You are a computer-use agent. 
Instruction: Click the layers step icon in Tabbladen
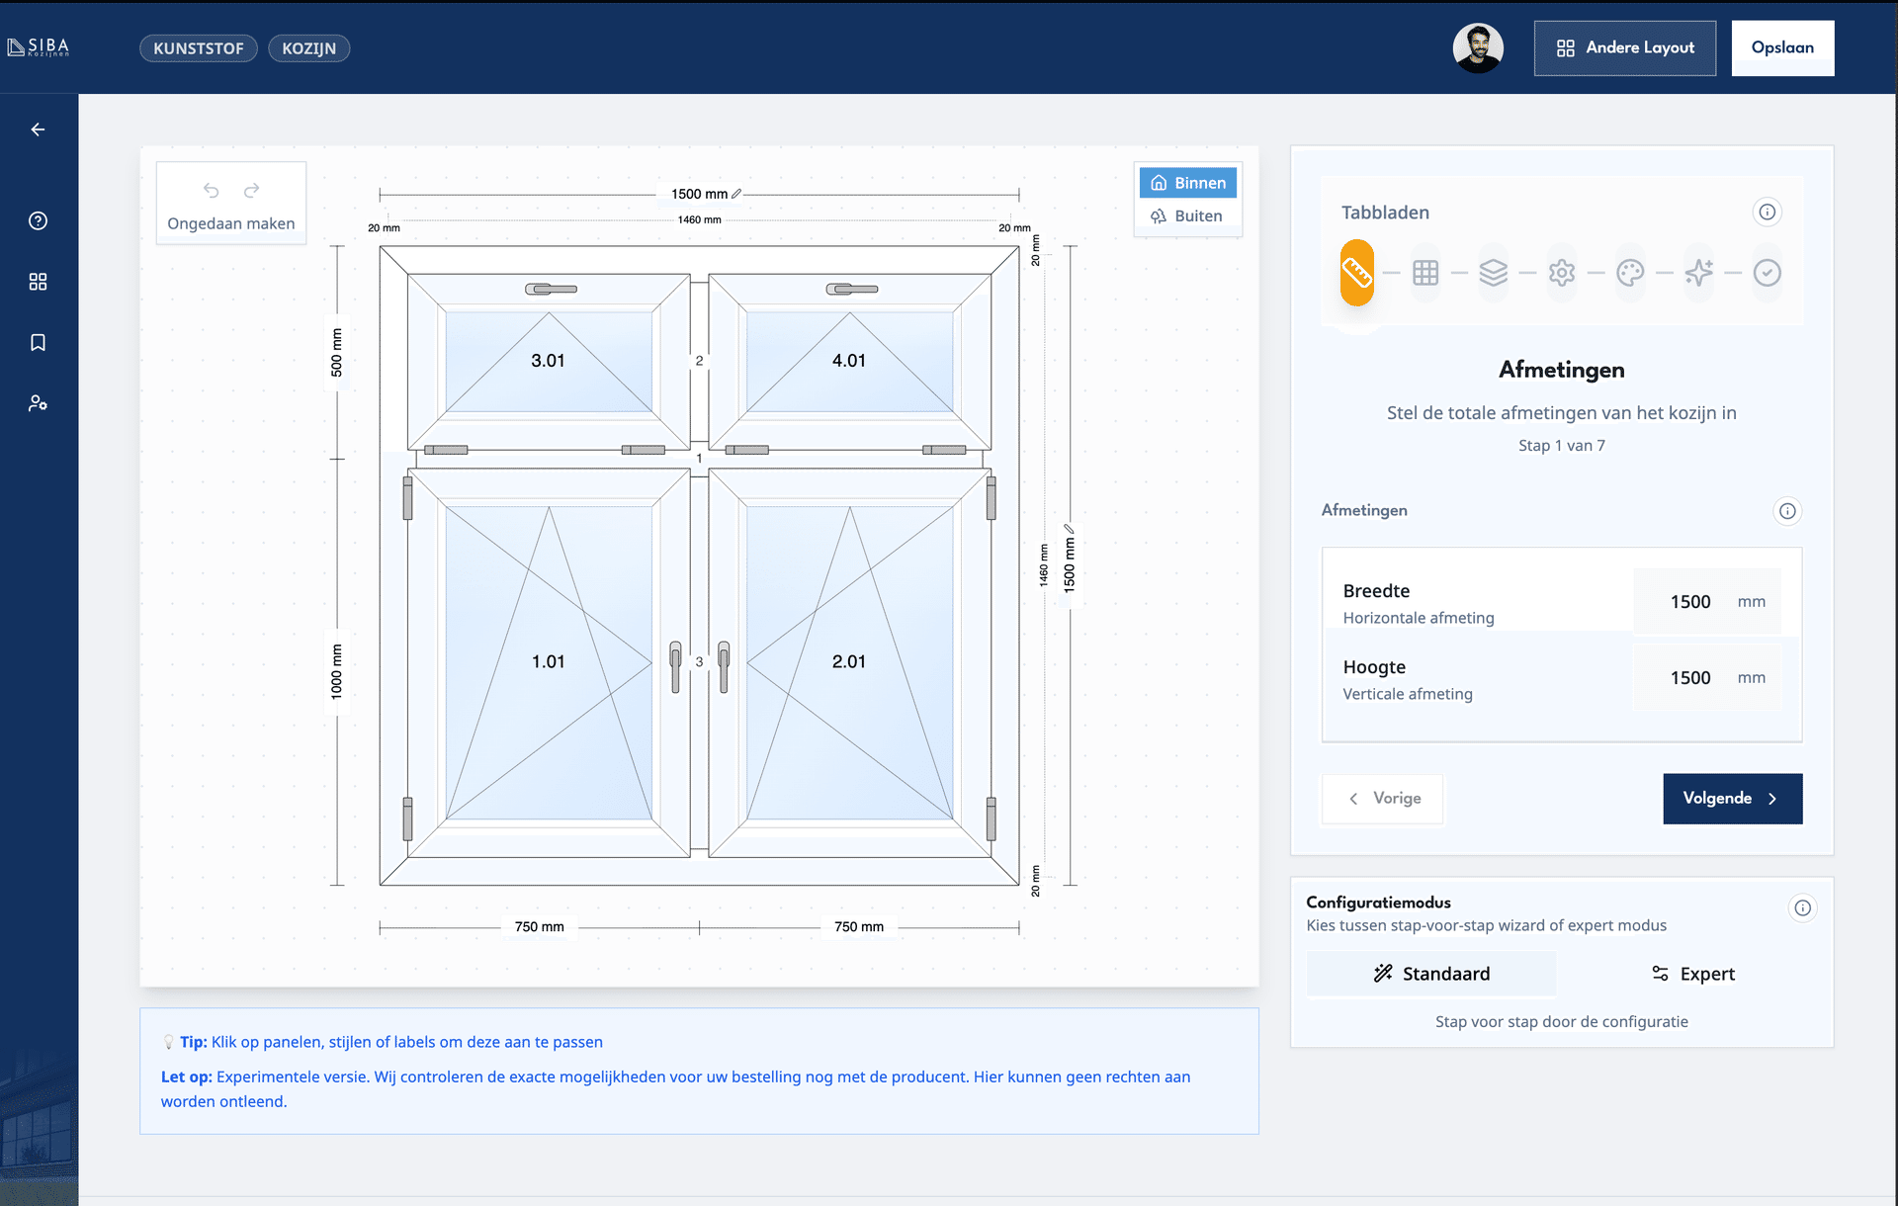1494,273
